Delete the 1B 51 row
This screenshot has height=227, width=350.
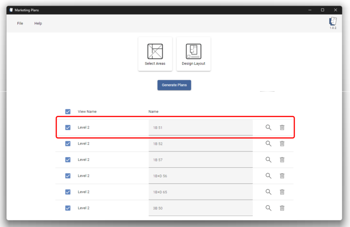(x=282, y=128)
